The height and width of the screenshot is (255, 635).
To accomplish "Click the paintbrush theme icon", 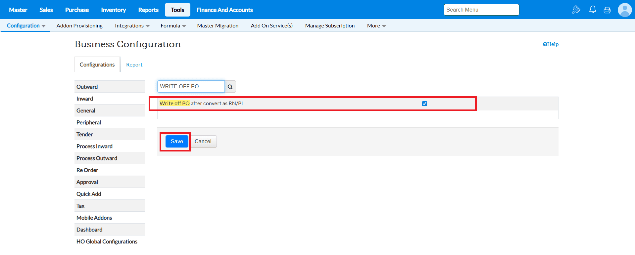I will click(x=576, y=10).
